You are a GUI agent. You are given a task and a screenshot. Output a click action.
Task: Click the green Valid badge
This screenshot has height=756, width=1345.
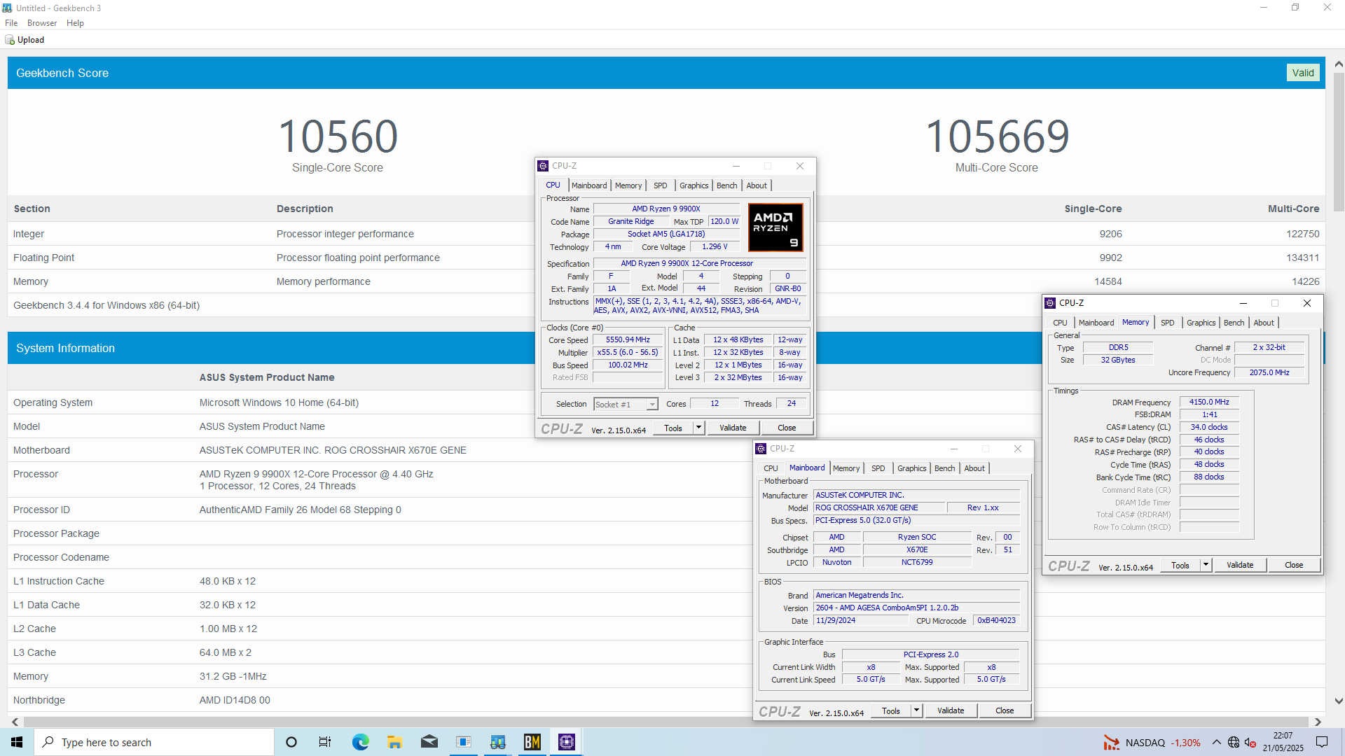(x=1303, y=73)
